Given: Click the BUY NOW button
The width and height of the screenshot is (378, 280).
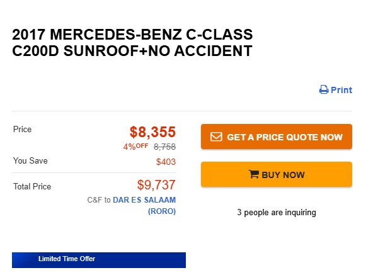Looking at the screenshot, I should [277, 174].
